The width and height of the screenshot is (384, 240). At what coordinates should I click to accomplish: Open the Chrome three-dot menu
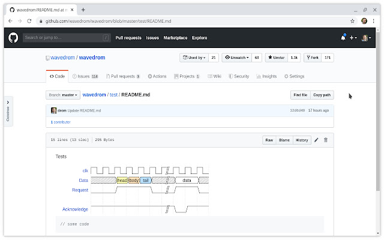(x=373, y=21)
